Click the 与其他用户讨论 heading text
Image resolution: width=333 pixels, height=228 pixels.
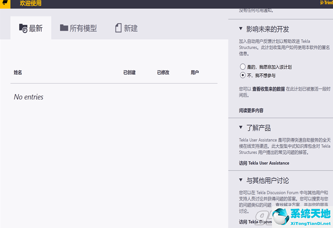267,181
